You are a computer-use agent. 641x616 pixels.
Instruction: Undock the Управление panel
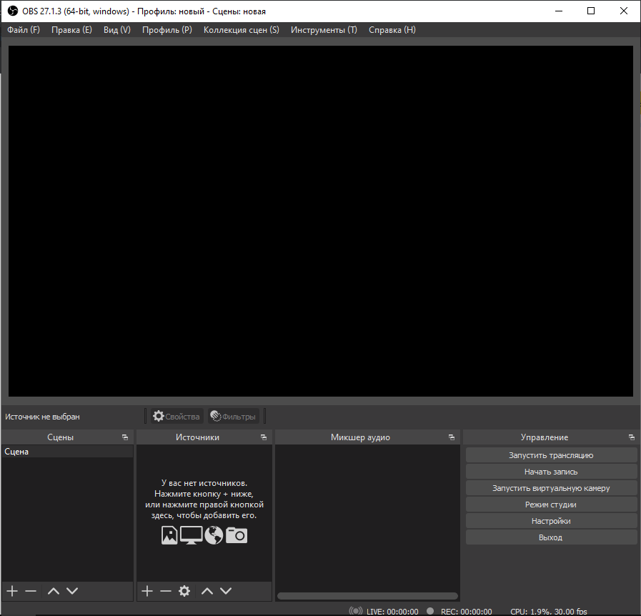pos(632,437)
